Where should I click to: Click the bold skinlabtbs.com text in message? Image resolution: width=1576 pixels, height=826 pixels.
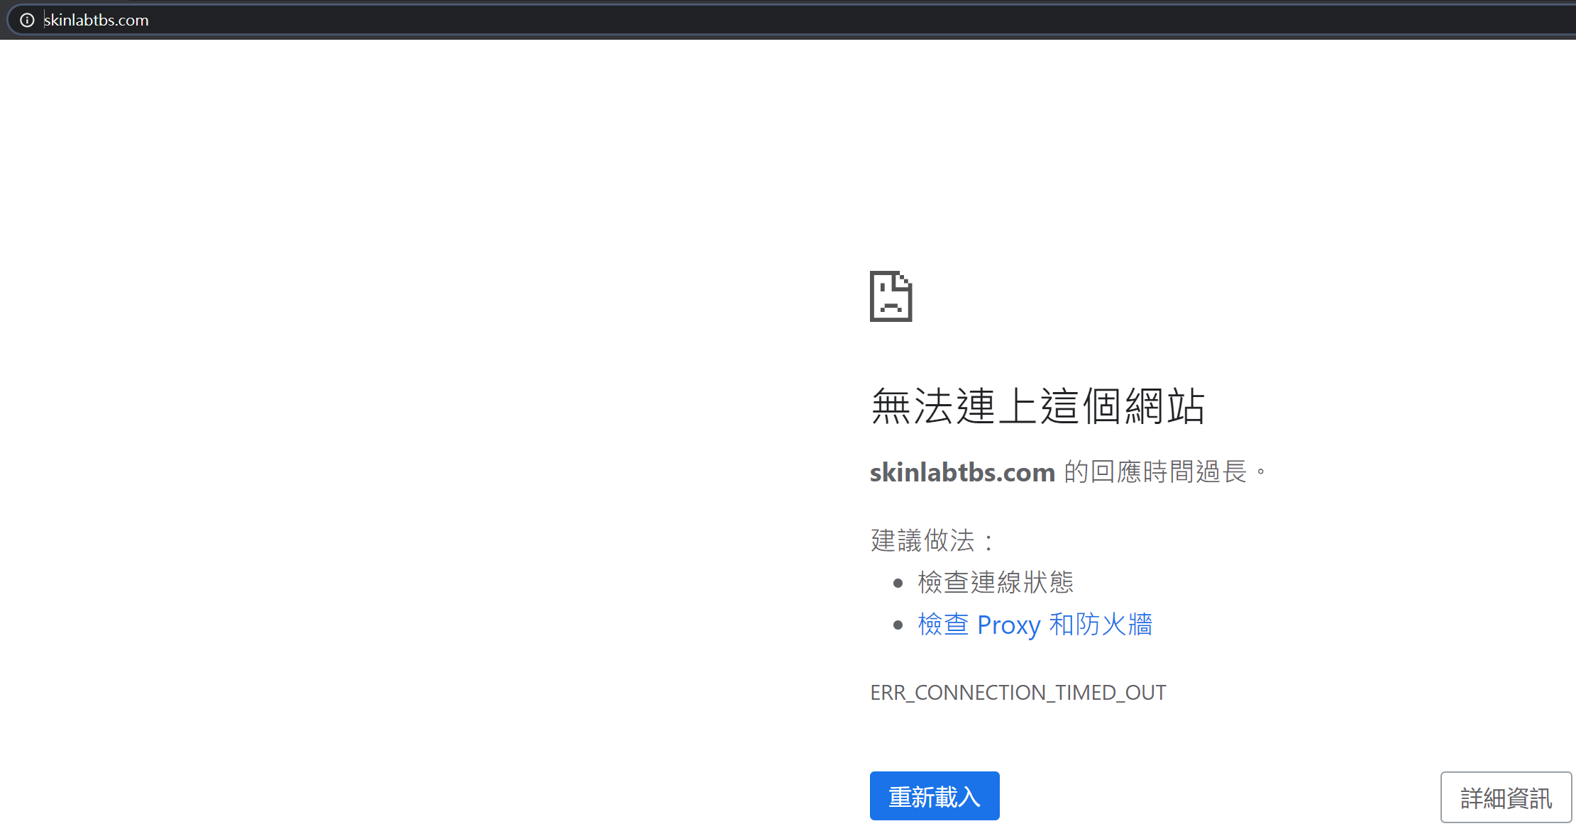pyautogui.click(x=962, y=472)
